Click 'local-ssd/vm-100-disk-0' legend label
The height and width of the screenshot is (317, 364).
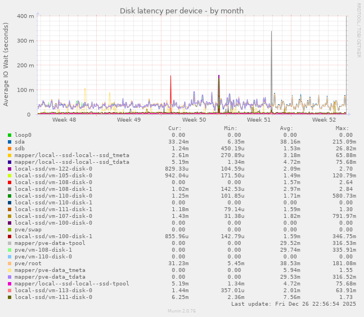click(53, 222)
